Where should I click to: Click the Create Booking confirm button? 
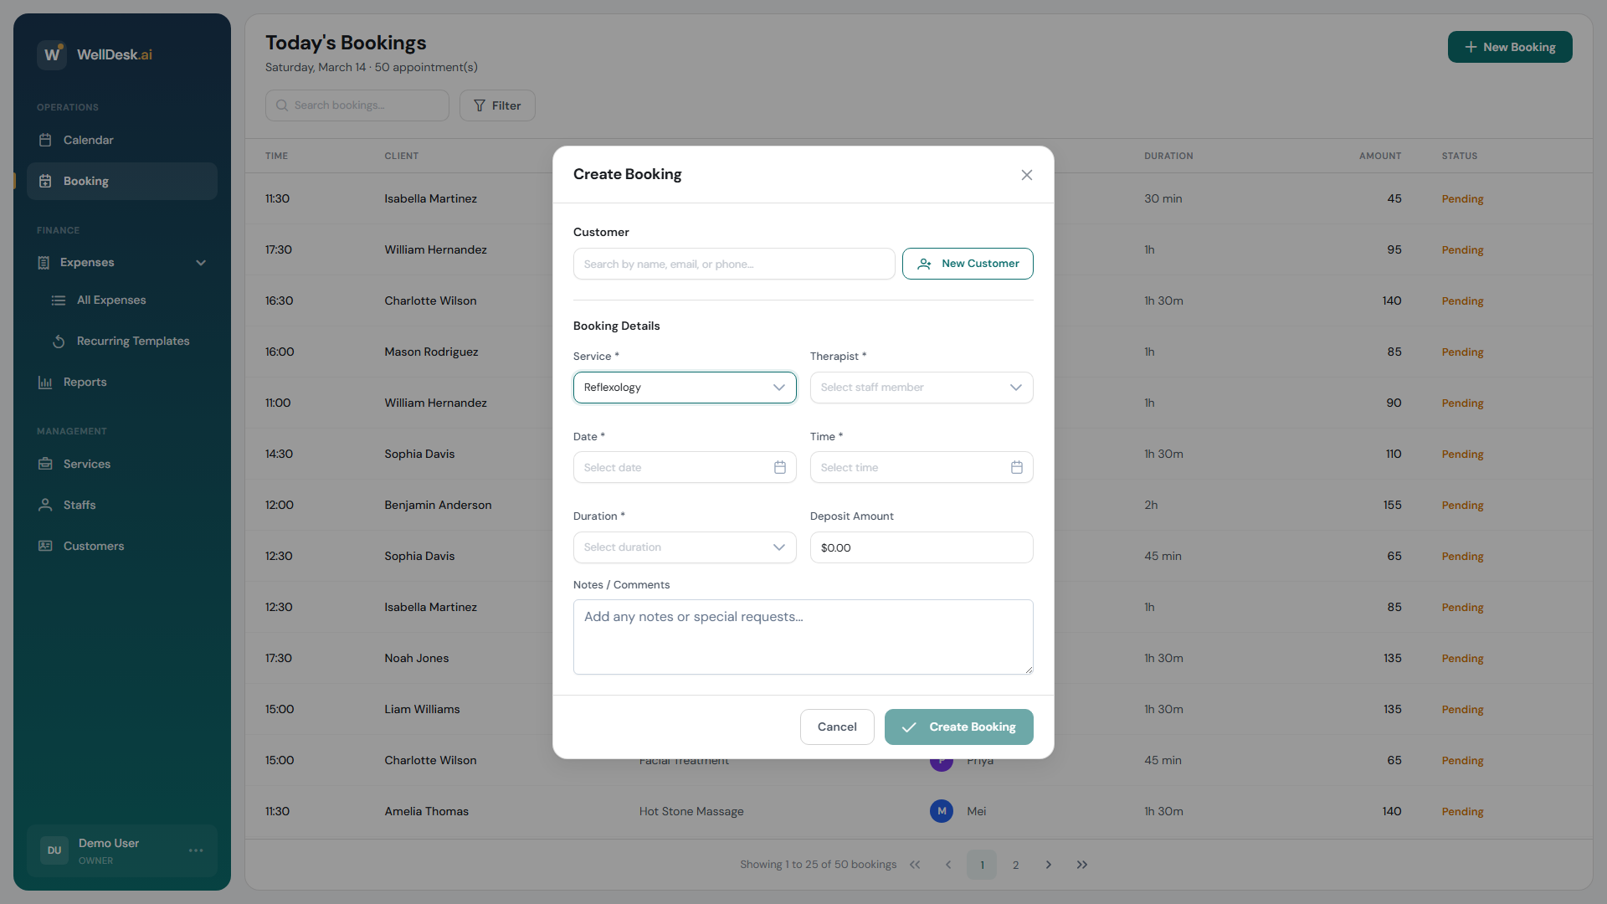(958, 727)
